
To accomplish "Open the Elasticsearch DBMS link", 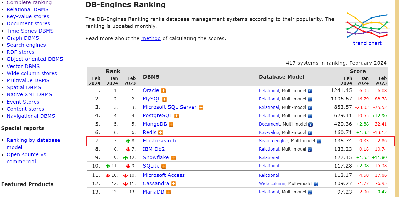I will coord(159,141).
